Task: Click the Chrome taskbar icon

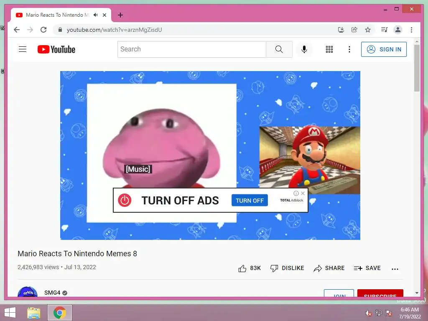Action: (59, 313)
